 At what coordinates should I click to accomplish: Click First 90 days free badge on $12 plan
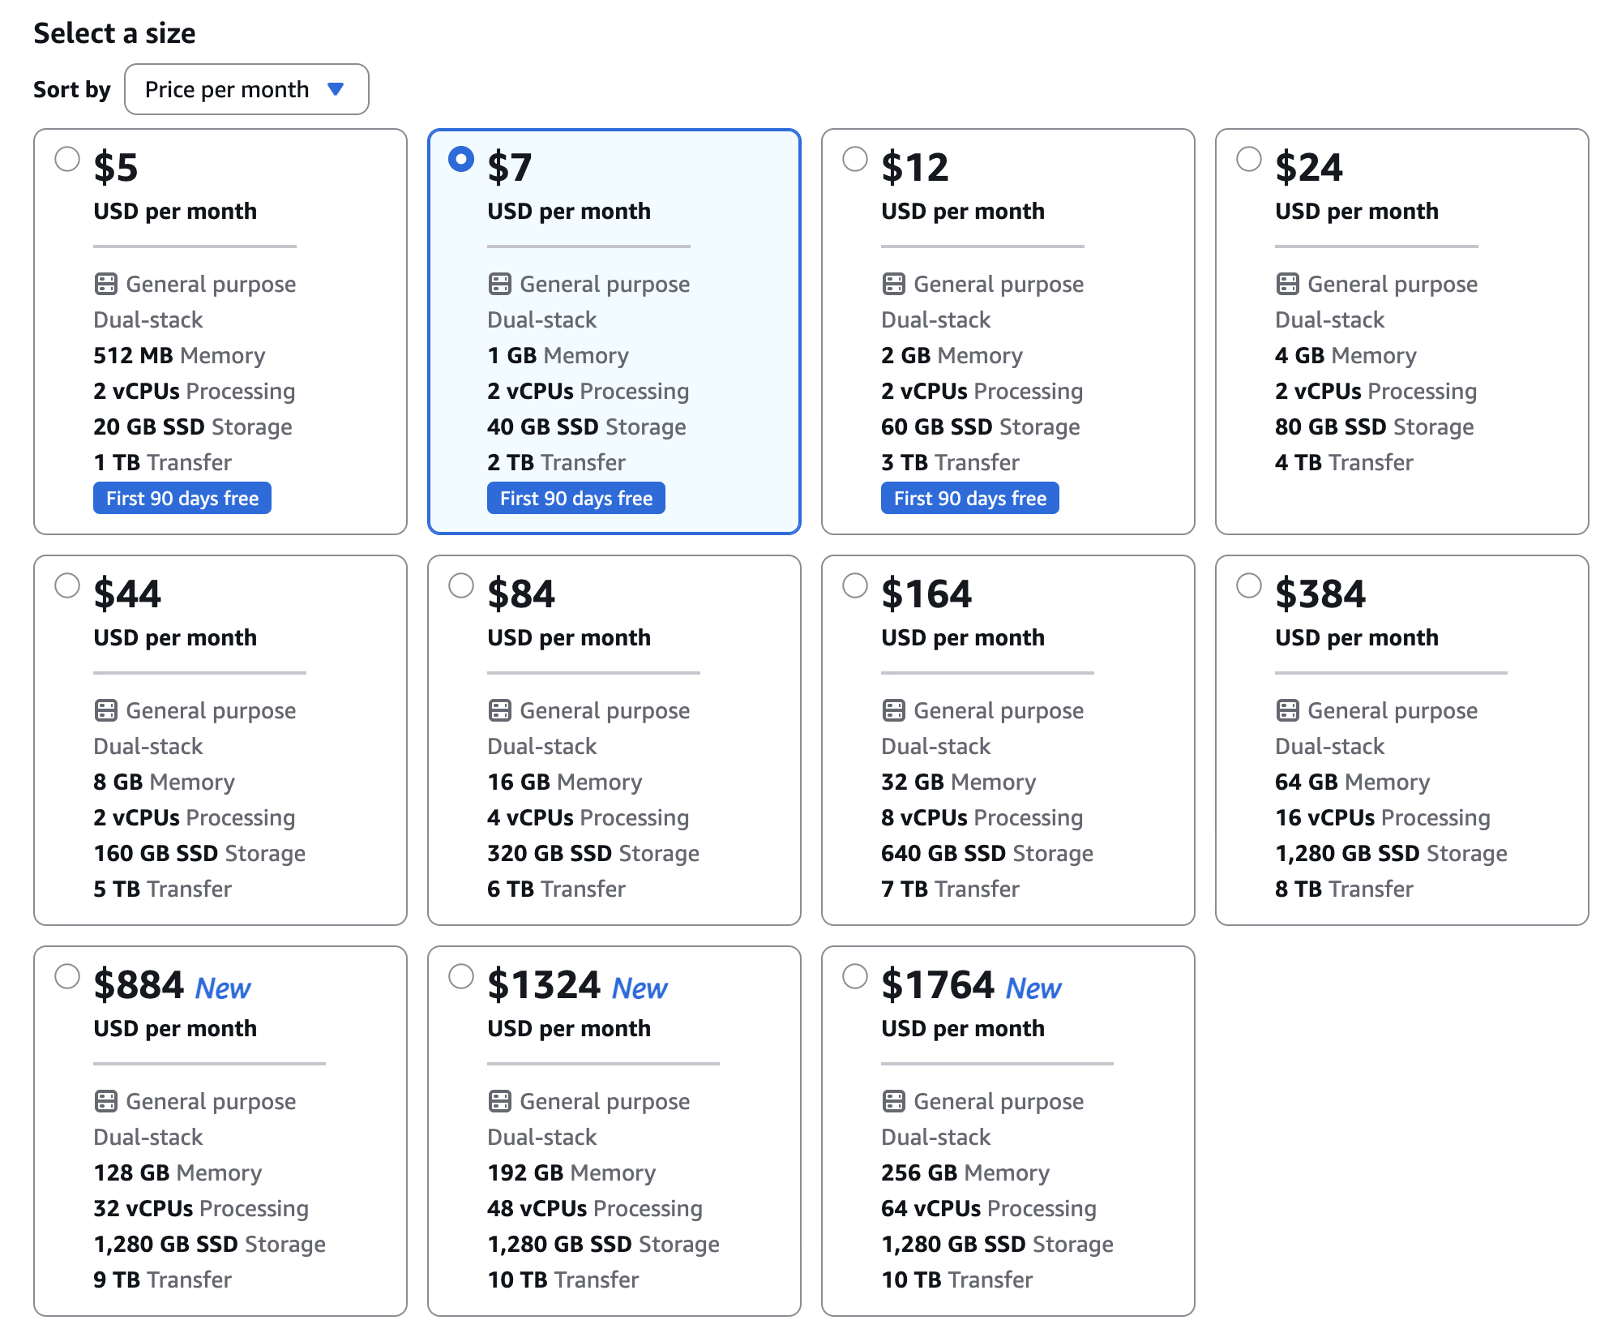coord(969,498)
